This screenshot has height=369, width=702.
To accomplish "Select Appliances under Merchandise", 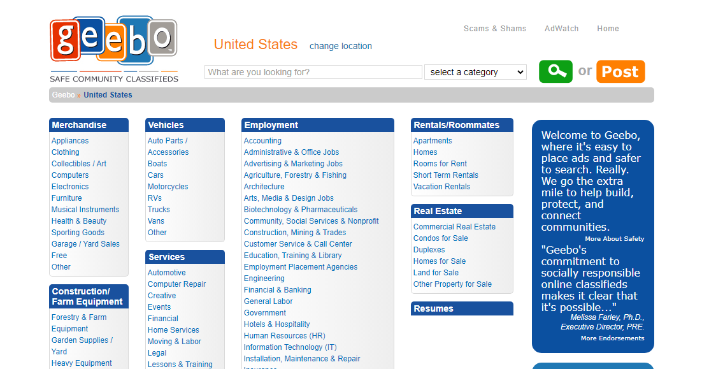I will tap(70, 141).
